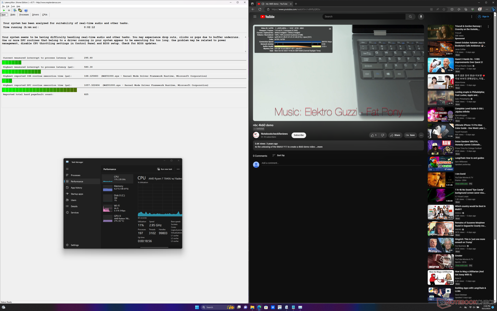
Task: Open Task Manager more options ellipsis menu
Action: pyautogui.click(x=178, y=169)
